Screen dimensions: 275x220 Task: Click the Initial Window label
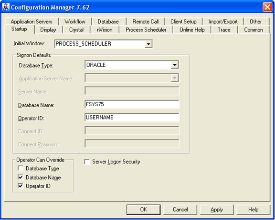click(x=29, y=43)
